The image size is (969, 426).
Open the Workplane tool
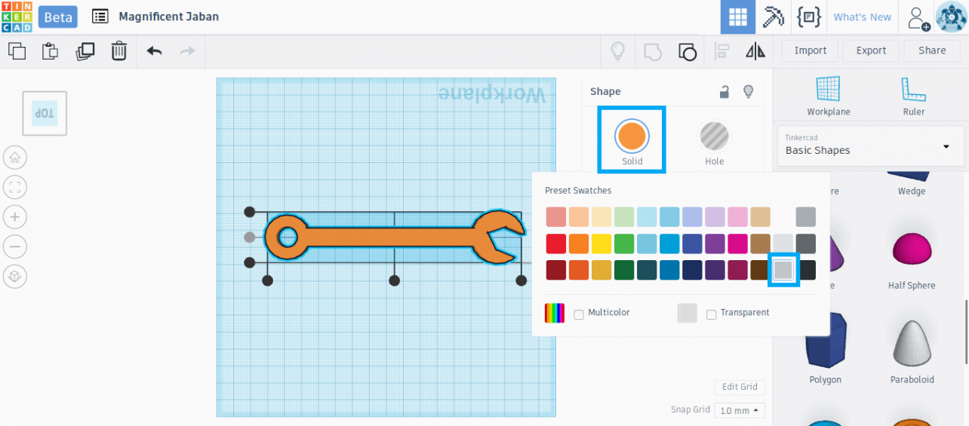tap(828, 96)
